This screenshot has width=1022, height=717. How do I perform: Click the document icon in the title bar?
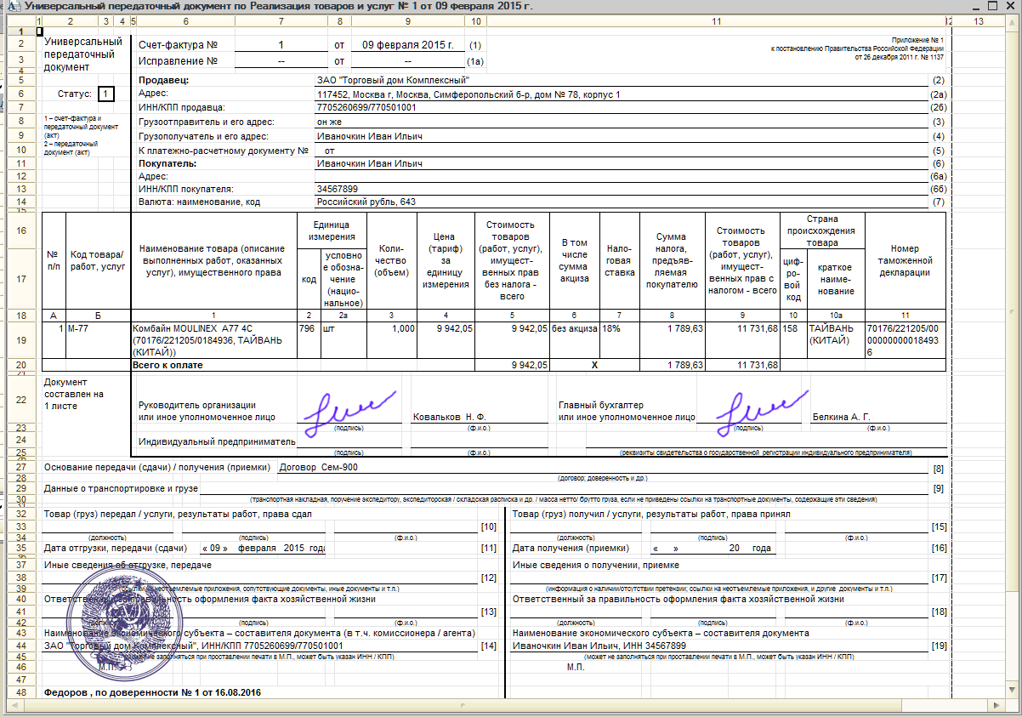tap(9, 7)
